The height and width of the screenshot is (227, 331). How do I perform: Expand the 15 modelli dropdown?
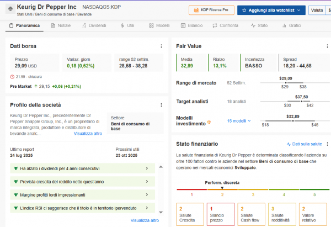[x=239, y=121]
